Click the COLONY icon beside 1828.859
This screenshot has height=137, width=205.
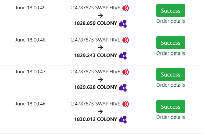click(123, 24)
